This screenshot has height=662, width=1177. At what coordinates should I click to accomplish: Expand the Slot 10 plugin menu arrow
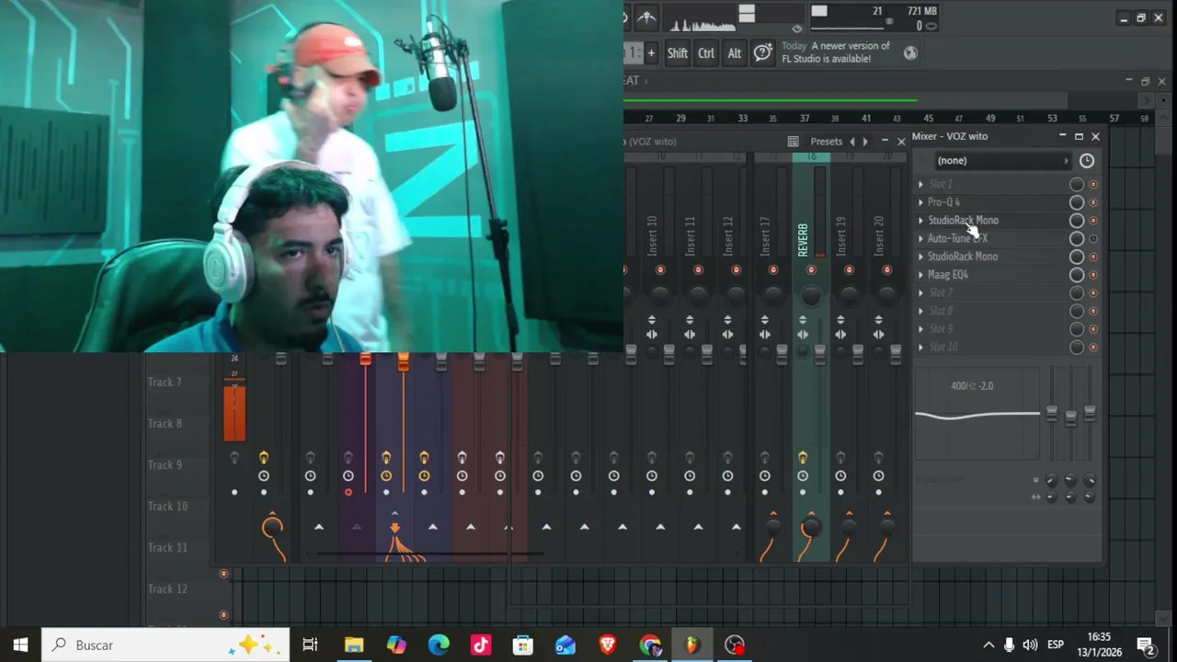coord(920,347)
